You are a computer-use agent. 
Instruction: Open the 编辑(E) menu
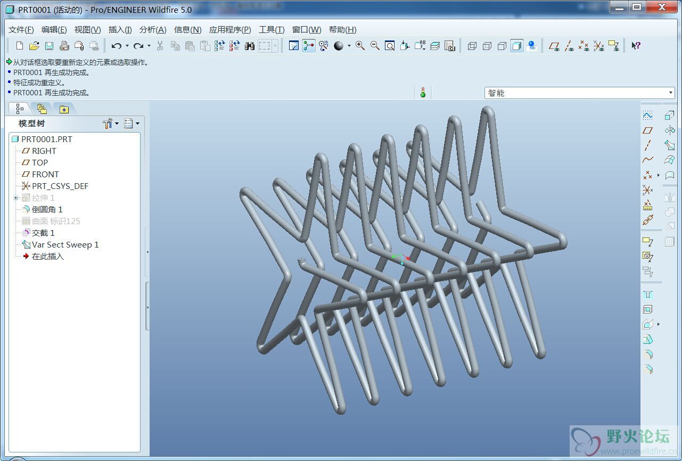pyautogui.click(x=54, y=30)
